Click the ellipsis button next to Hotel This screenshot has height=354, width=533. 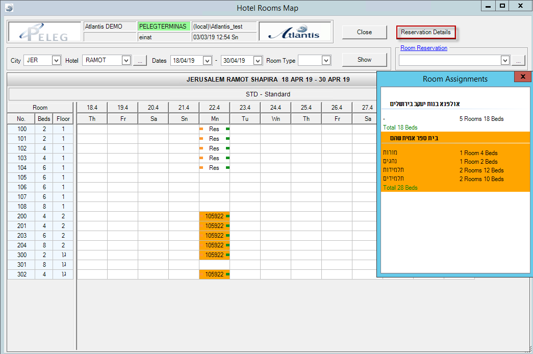coord(140,60)
